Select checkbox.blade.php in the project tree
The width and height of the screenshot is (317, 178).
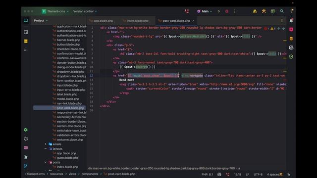coord(70,49)
